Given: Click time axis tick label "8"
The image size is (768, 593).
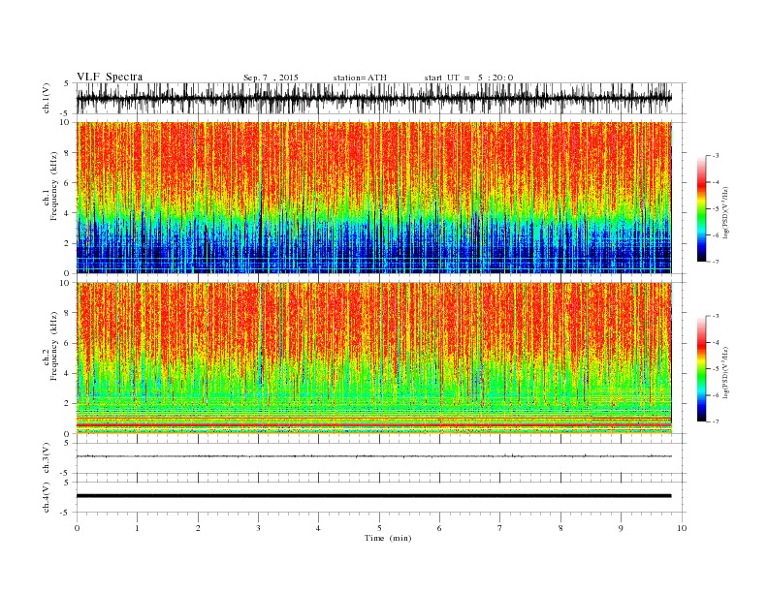Looking at the screenshot, I should pyautogui.click(x=560, y=528).
